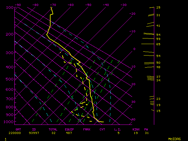
Task: Click the 100 pressure level label
Action: [x=10, y=8]
